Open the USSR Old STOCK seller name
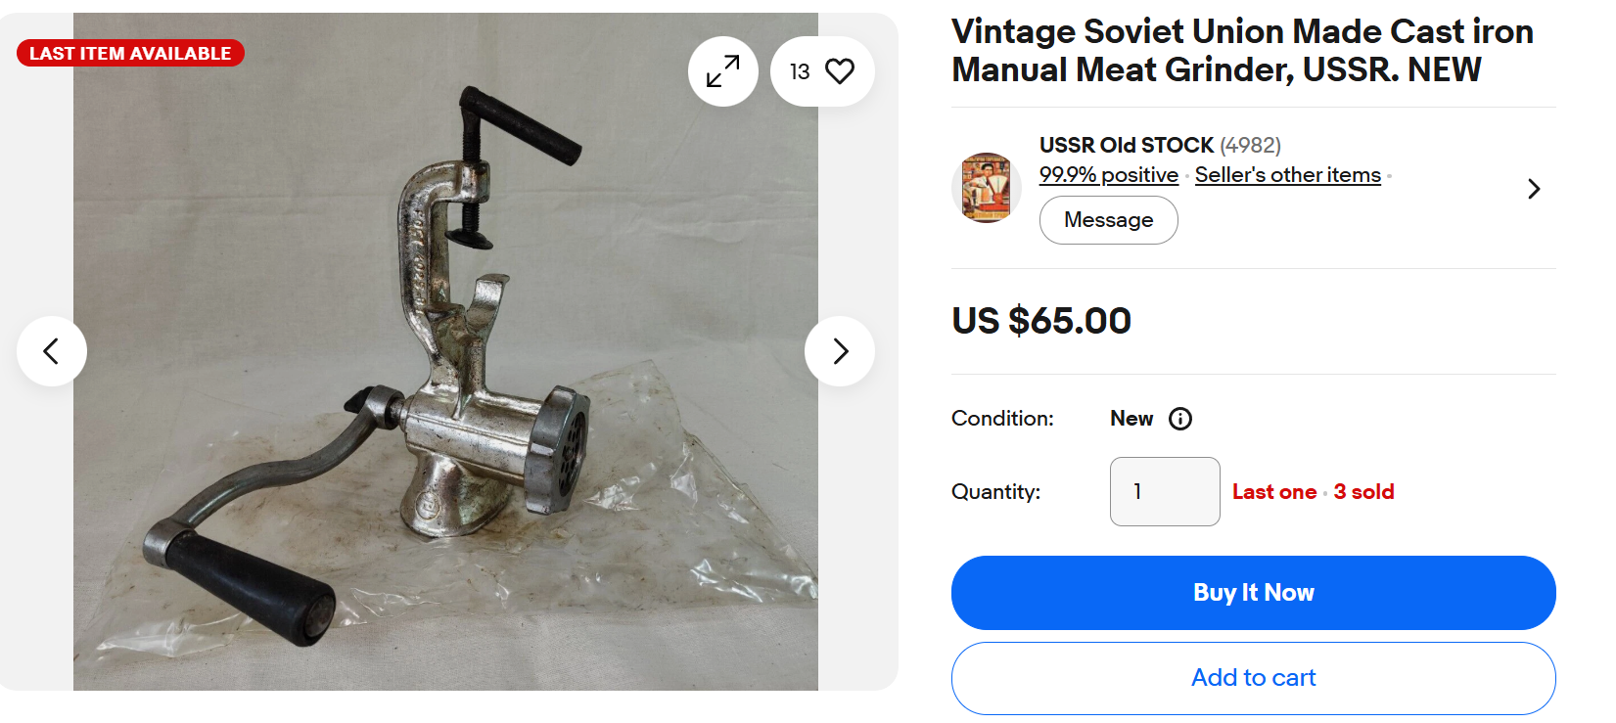This screenshot has width=1616, height=723. (x=1127, y=146)
